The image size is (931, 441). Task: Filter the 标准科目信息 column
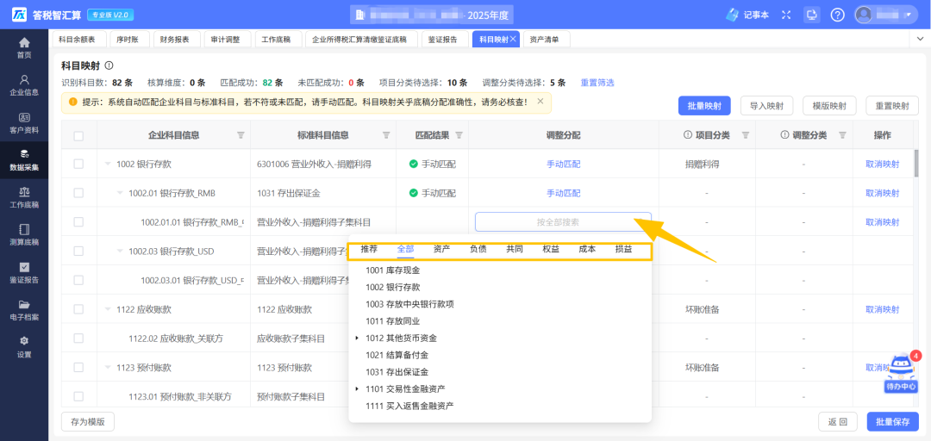click(386, 135)
